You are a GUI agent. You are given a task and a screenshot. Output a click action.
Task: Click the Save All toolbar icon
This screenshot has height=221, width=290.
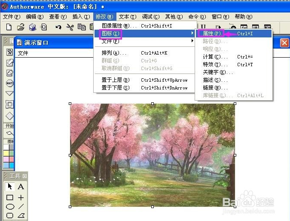(33, 27)
